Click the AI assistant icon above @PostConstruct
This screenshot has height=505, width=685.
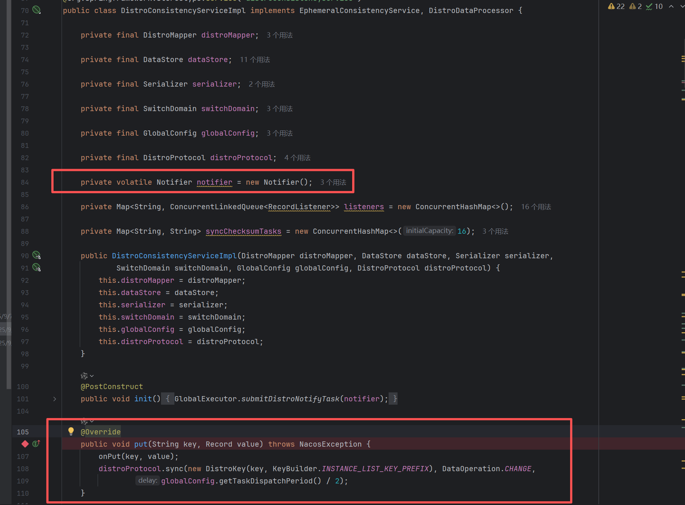coord(84,376)
